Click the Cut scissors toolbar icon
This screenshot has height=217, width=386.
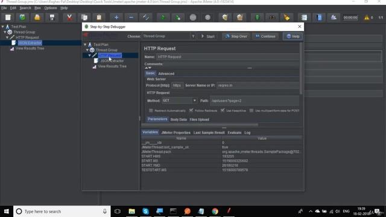69,17
